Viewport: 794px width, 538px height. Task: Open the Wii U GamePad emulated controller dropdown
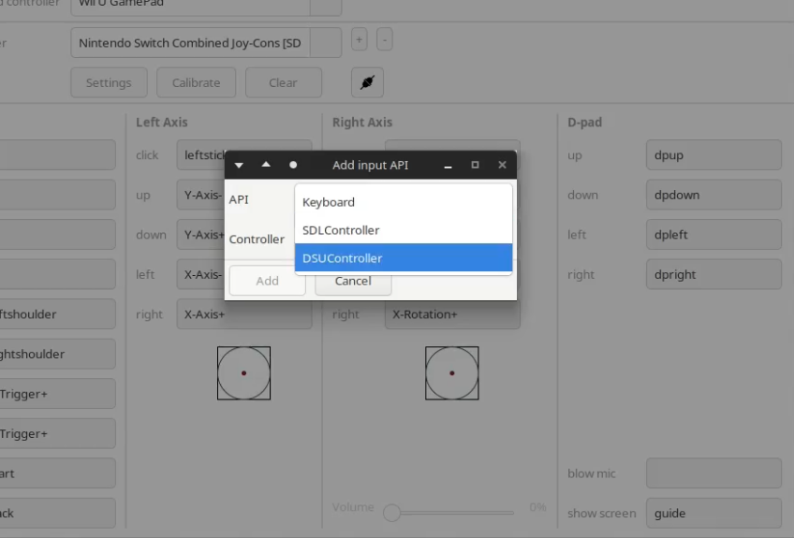click(x=325, y=5)
